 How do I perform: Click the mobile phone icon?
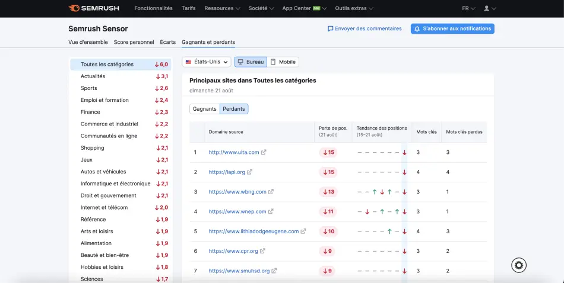pos(273,62)
